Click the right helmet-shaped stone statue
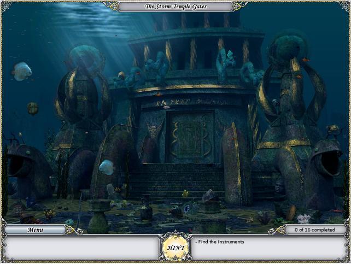The image size is (351, 264). coord(325,171)
